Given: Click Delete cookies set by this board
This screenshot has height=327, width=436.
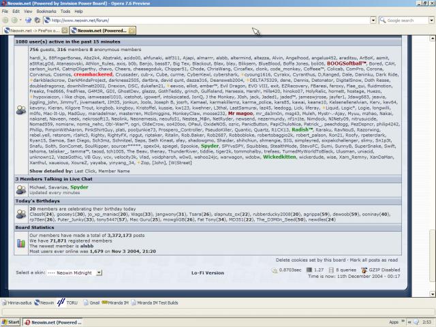Looking at the screenshot, I should 311,260.
